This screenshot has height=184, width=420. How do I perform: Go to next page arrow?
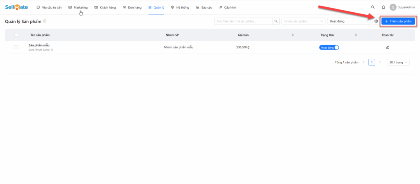[x=380, y=62]
